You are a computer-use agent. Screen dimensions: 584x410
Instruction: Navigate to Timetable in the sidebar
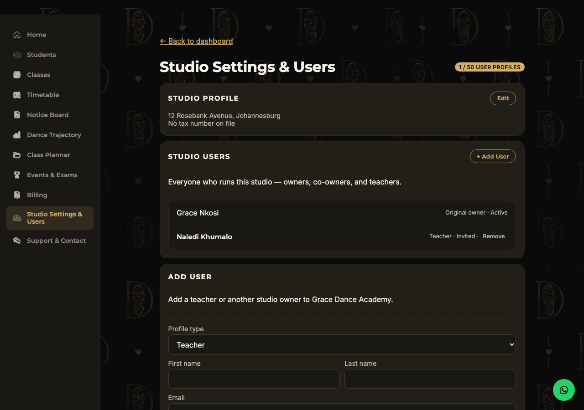50,95
